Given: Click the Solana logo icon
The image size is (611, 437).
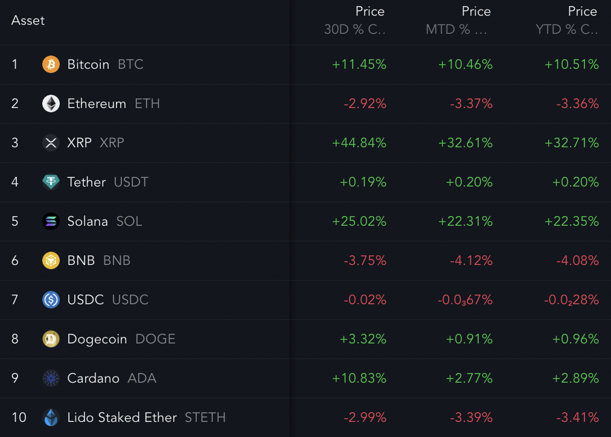Looking at the screenshot, I should (x=51, y=222).
